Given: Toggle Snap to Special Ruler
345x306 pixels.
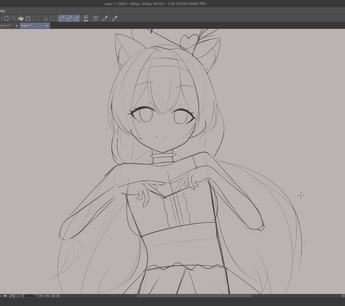Looking at the screenshot, I should pyautogui.click(x=69, y=19).
